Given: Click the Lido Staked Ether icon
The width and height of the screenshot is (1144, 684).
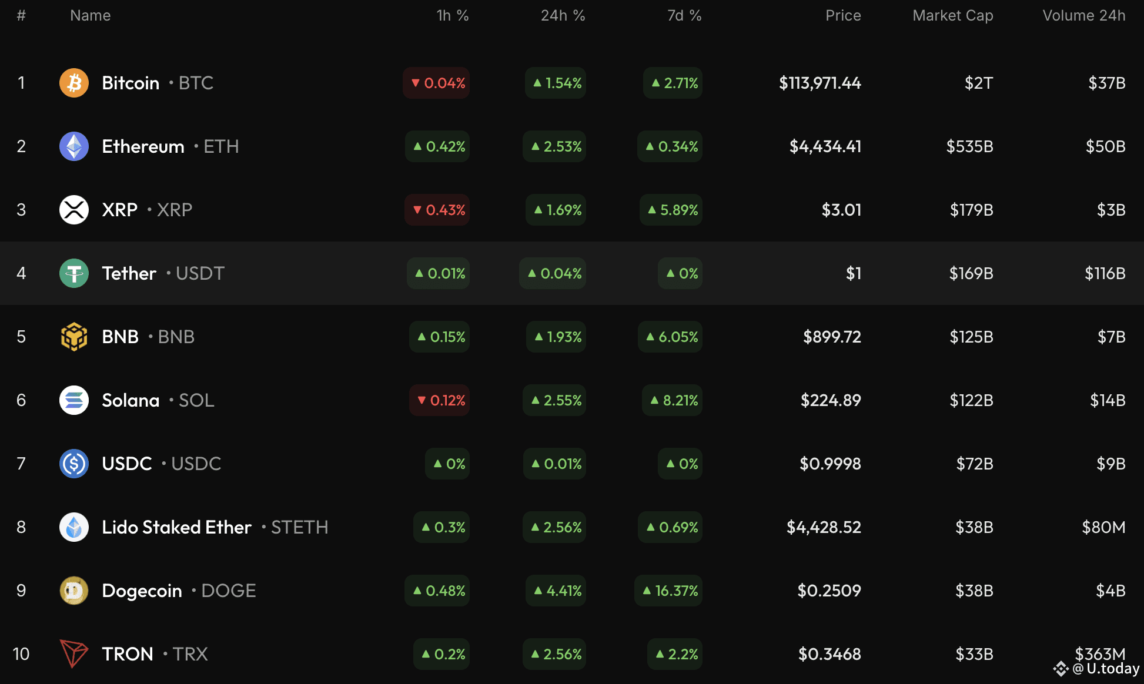Looking at the screenshot, I should (73, 527).
